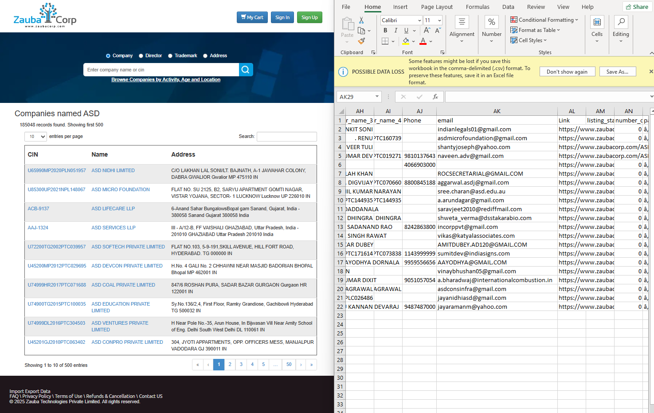Click the green Sign Up button
The image size is (654, 413).
309,17
